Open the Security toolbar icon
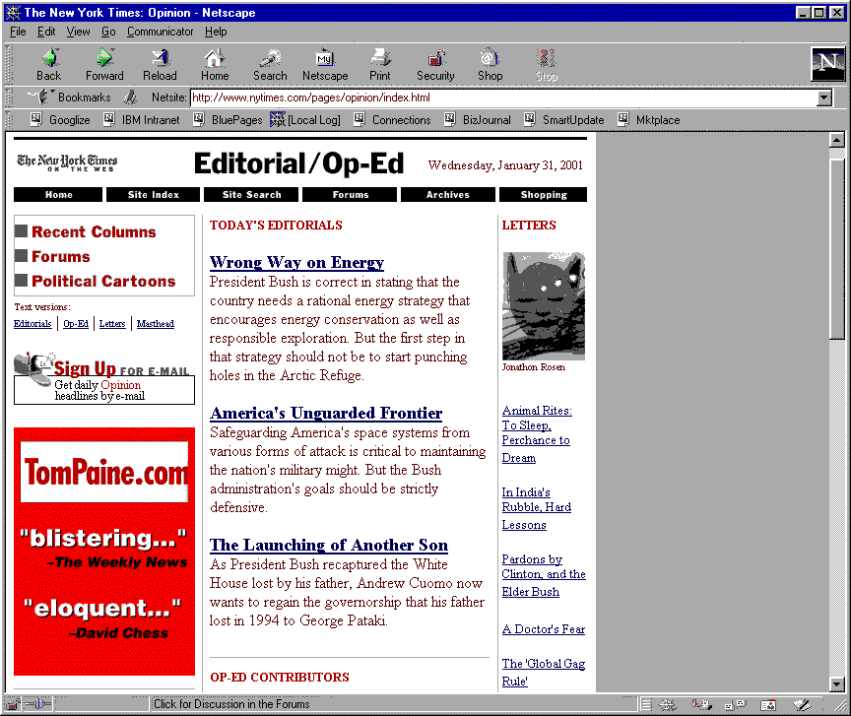Image resolution: width=851 pixels, height=716 pixels. pyautogui.click(x=435, y=64)
